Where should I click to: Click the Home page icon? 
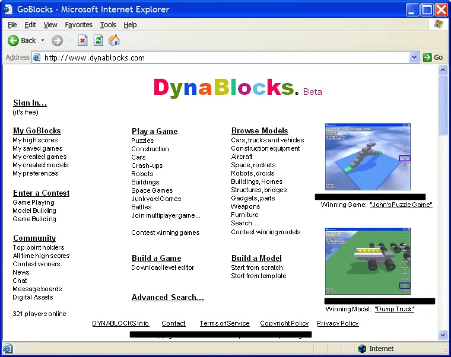click(114, 40)
